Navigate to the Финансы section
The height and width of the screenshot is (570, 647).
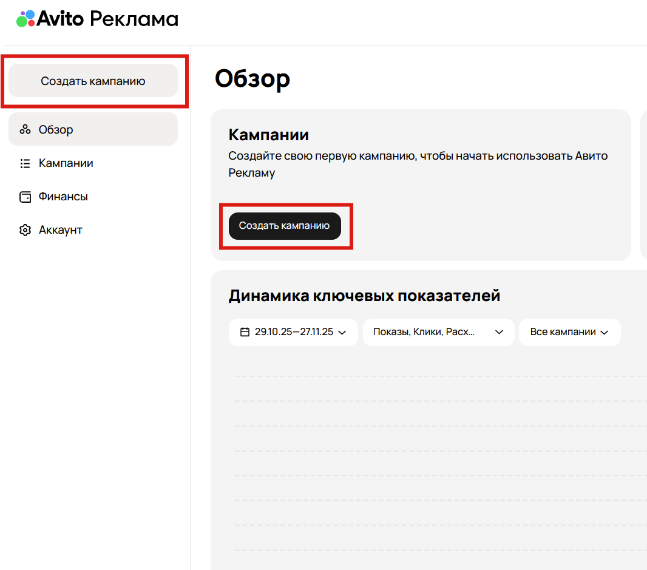click(64, 196)
